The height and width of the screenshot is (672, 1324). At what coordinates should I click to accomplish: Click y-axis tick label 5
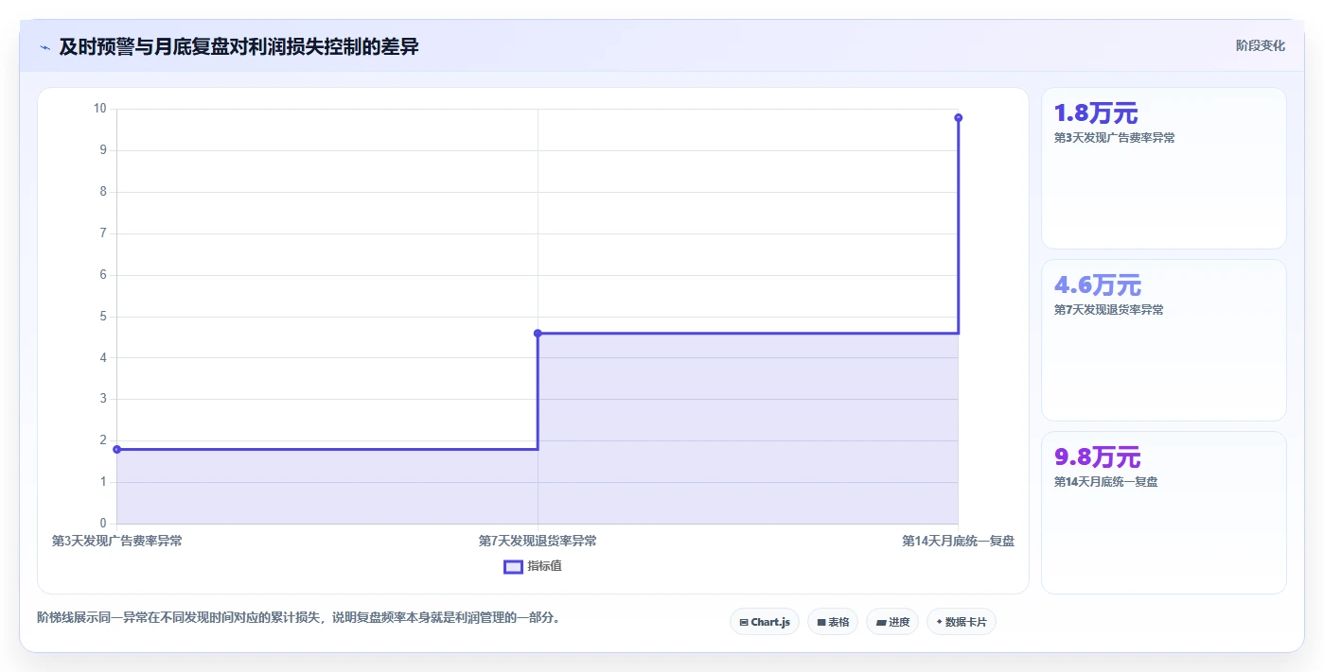103,317
